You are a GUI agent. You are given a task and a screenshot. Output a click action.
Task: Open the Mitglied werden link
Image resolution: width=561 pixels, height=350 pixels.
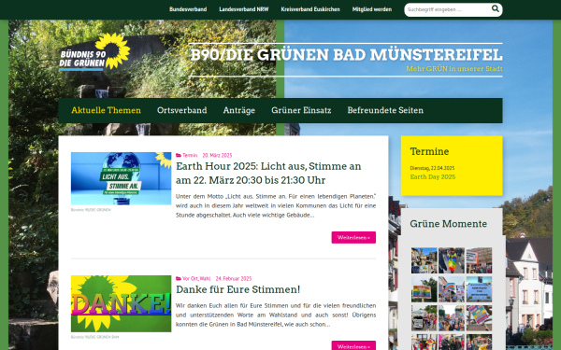372,9
